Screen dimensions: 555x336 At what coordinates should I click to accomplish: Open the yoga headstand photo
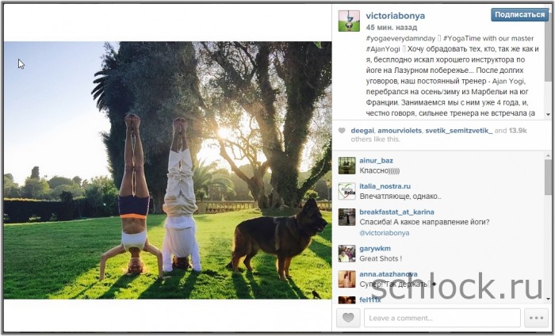click(x=168, y=170)
